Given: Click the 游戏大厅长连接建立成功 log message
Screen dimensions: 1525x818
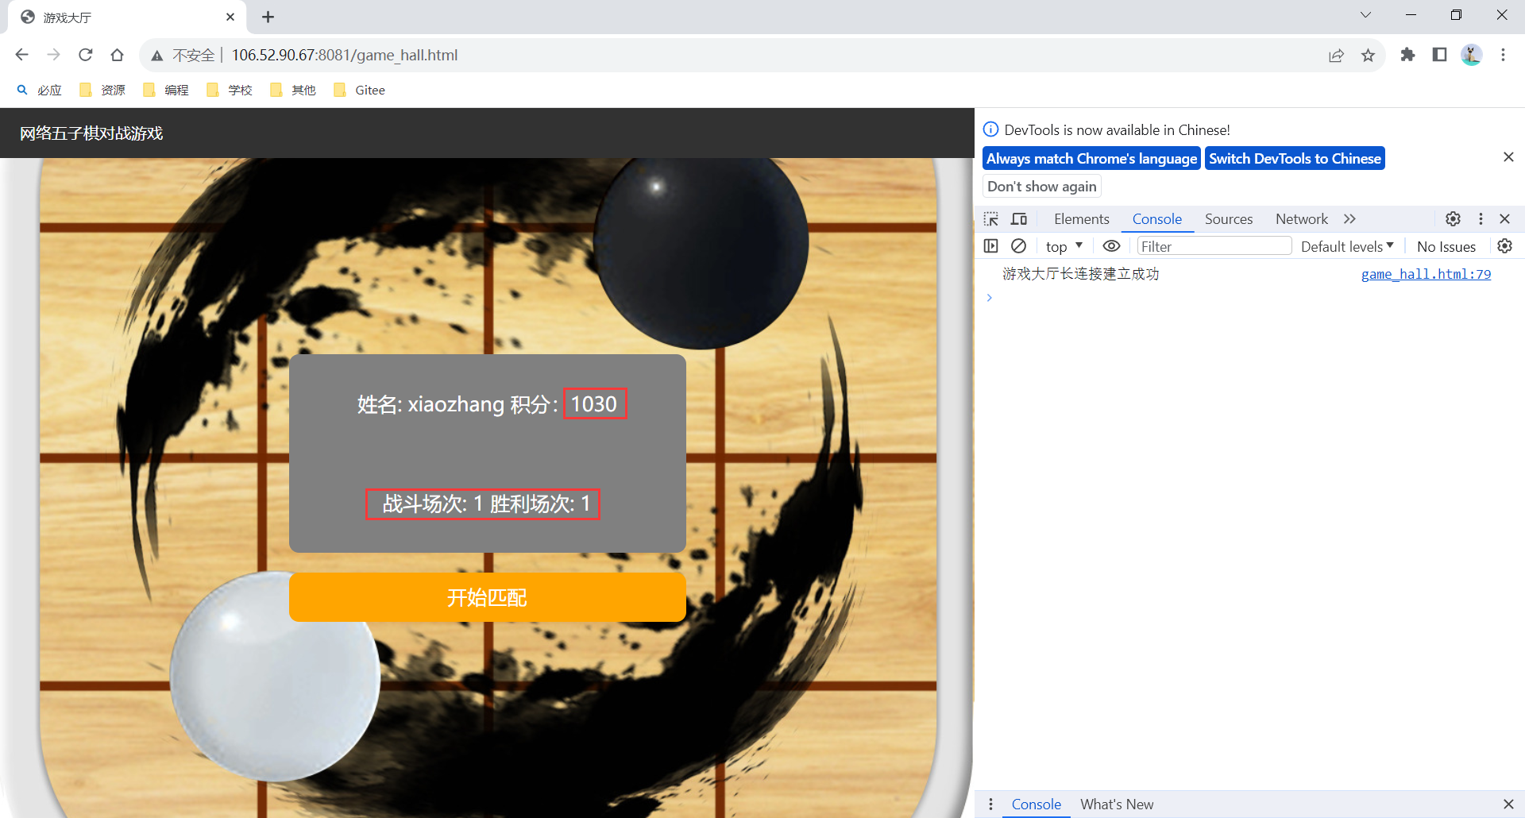Looking at the screenshot, I should [x=1081, y=274].
